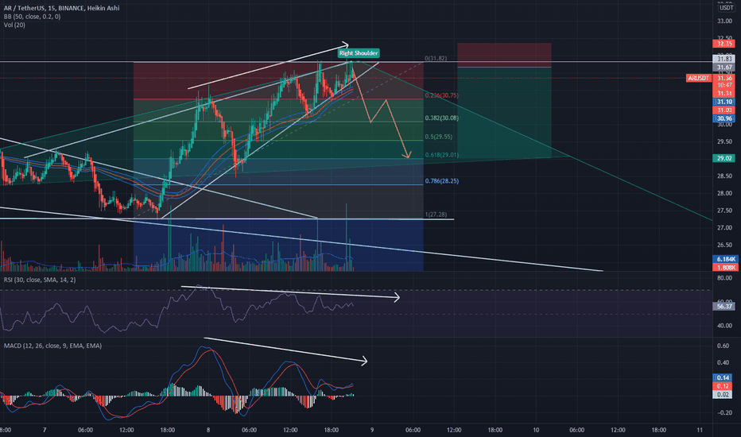The image size is (741, 437).
Task: Select the 0(31.82) Fibonacci level label
Action: [x=436, y=59]
